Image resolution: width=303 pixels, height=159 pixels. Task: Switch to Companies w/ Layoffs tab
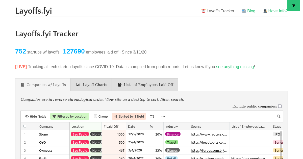coord(43,85)
